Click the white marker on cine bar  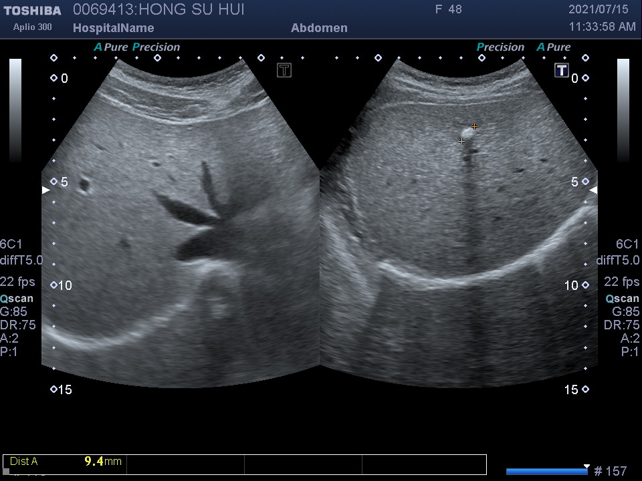(x=586, y=466)
